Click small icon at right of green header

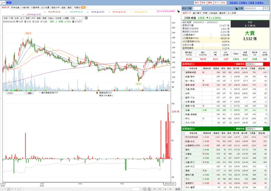click(x=265, y=129)
